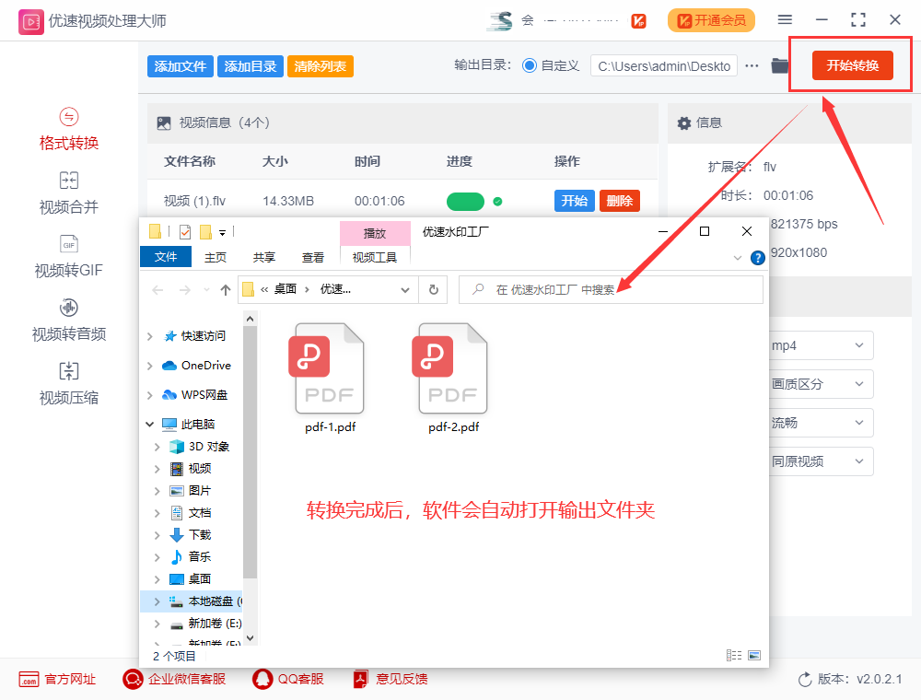This screenshot has height=700, width=921.
Task: Open Explorer address bar history dropdown
Action: point(404,289)
